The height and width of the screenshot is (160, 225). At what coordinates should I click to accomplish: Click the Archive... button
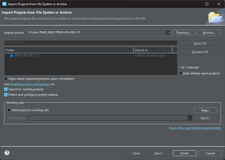coord(209,33)
